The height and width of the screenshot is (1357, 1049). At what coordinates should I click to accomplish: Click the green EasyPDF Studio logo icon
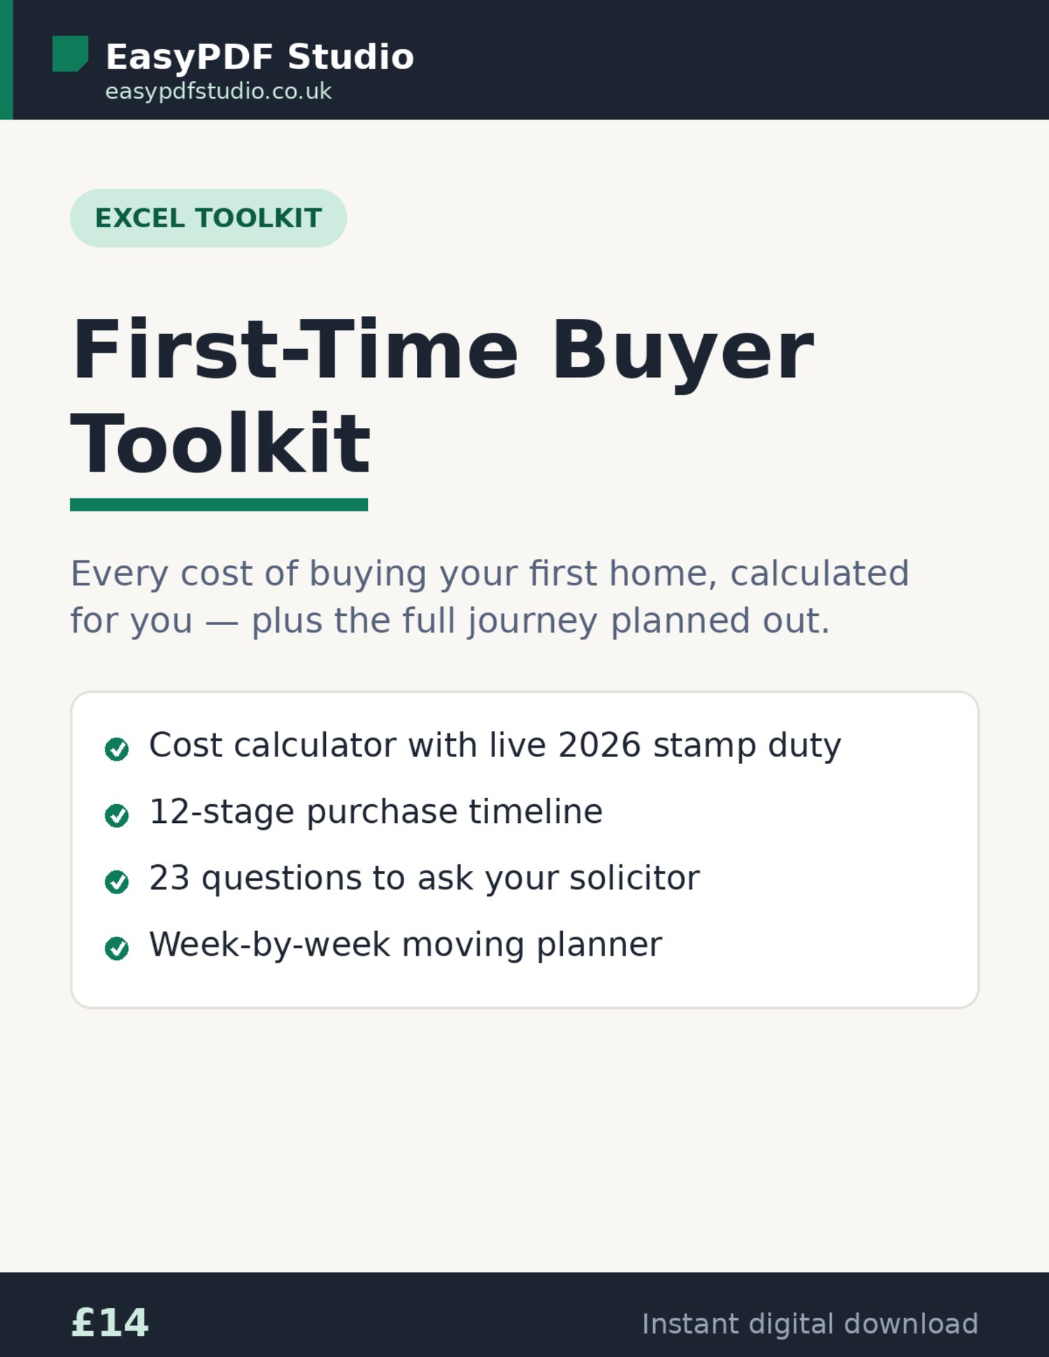coord(70,54)
